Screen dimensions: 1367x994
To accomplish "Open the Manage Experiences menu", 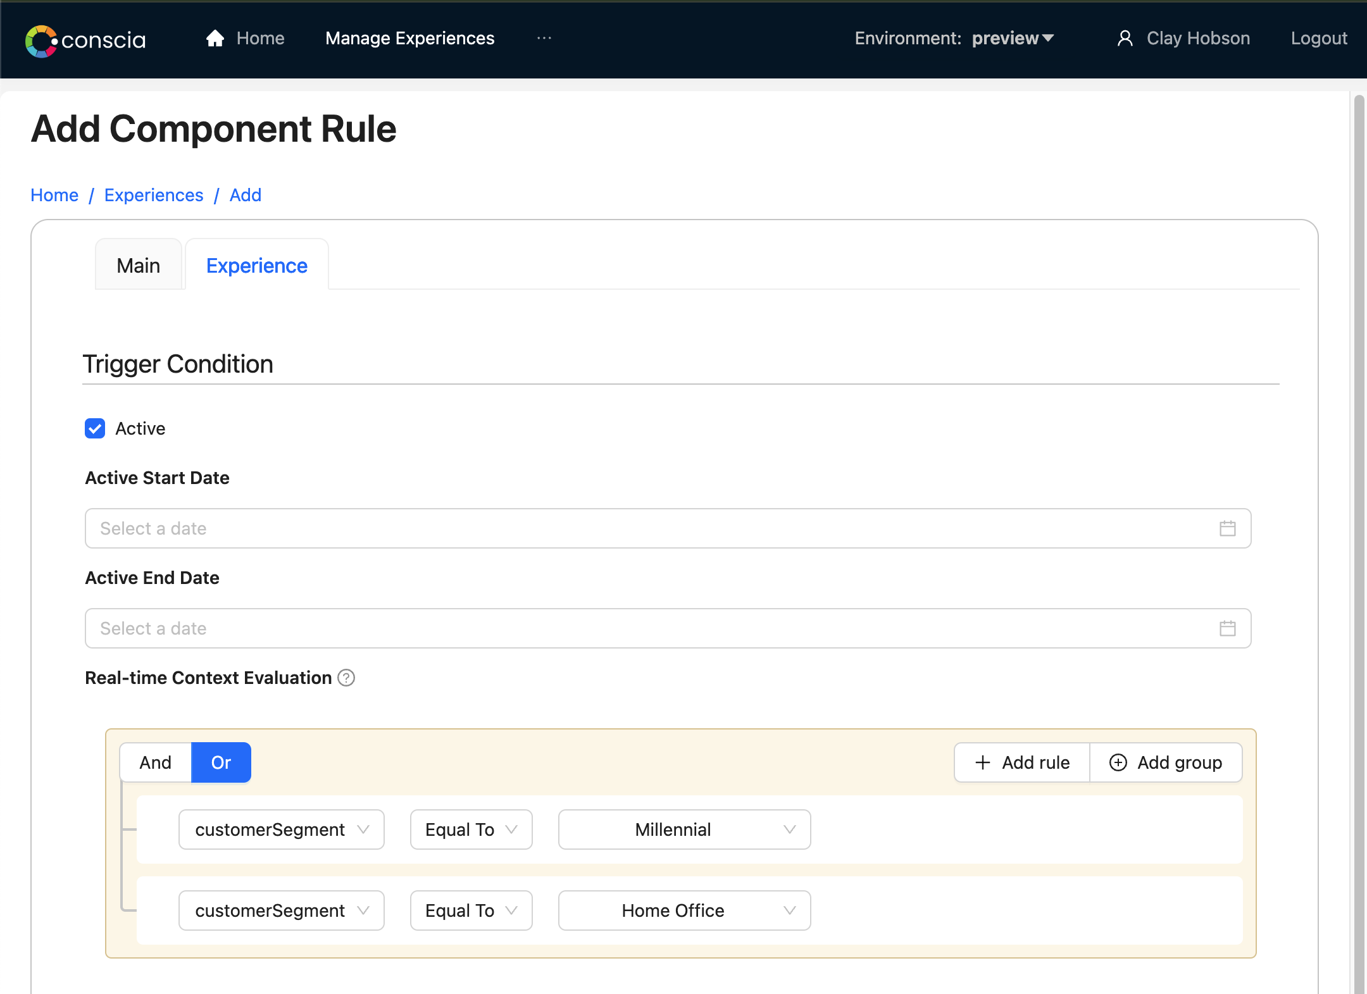I will point(410,39).
